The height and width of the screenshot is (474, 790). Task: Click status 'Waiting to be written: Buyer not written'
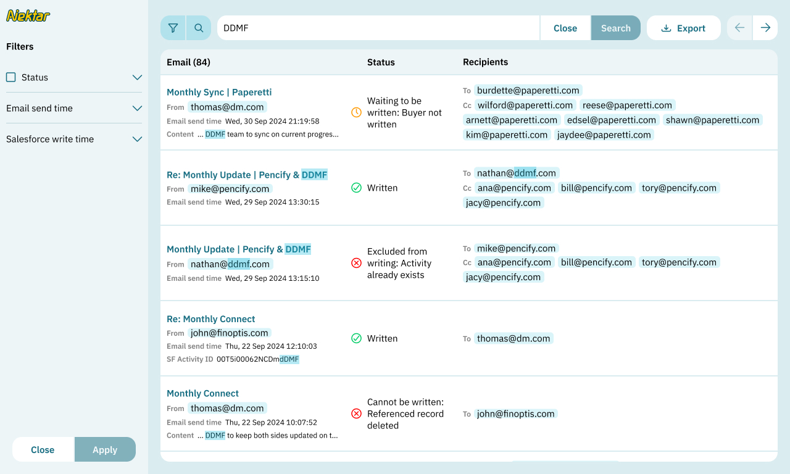404,112
